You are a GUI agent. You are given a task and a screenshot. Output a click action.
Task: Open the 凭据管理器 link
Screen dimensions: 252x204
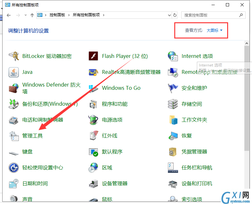pyautogui.click(x=194, y=152)
